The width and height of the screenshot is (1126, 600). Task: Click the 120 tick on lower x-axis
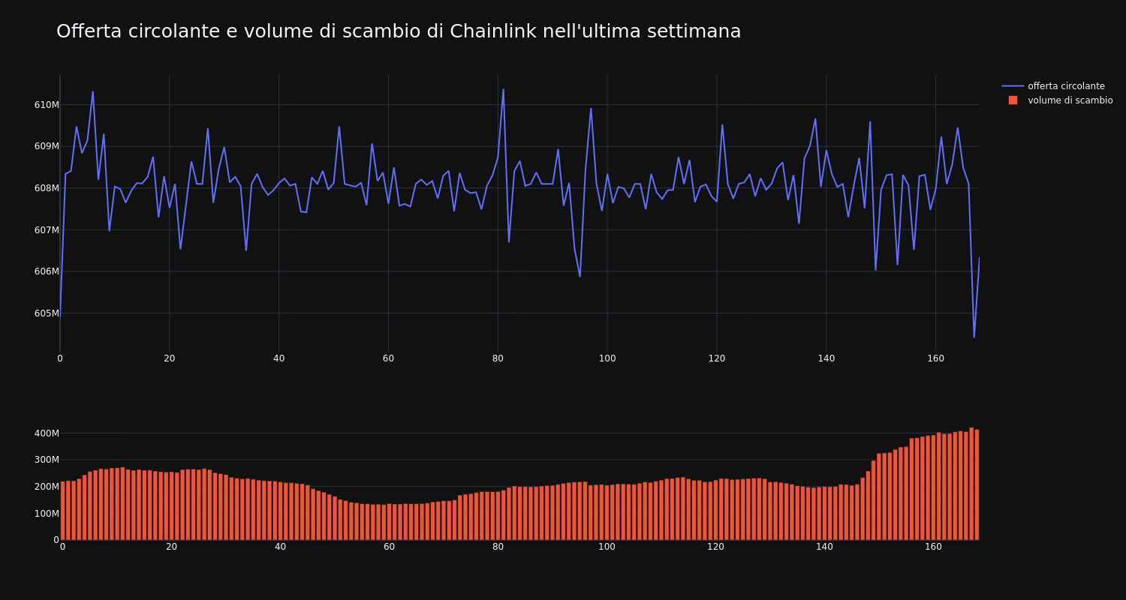tap(715, 547)
